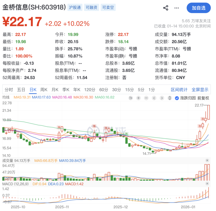Select the 60分 interval tab
The height and width of the screenshot is (211, 216).
coord(103,89)
